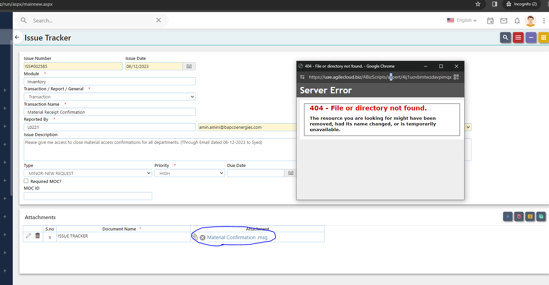Screen dimensions: 549x285
Task: Open Issue Date calendar picker
Action: coord(189,66)
